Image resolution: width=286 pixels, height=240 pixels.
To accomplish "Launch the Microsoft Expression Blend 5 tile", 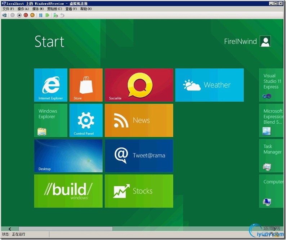I will [x=271, y=120].
